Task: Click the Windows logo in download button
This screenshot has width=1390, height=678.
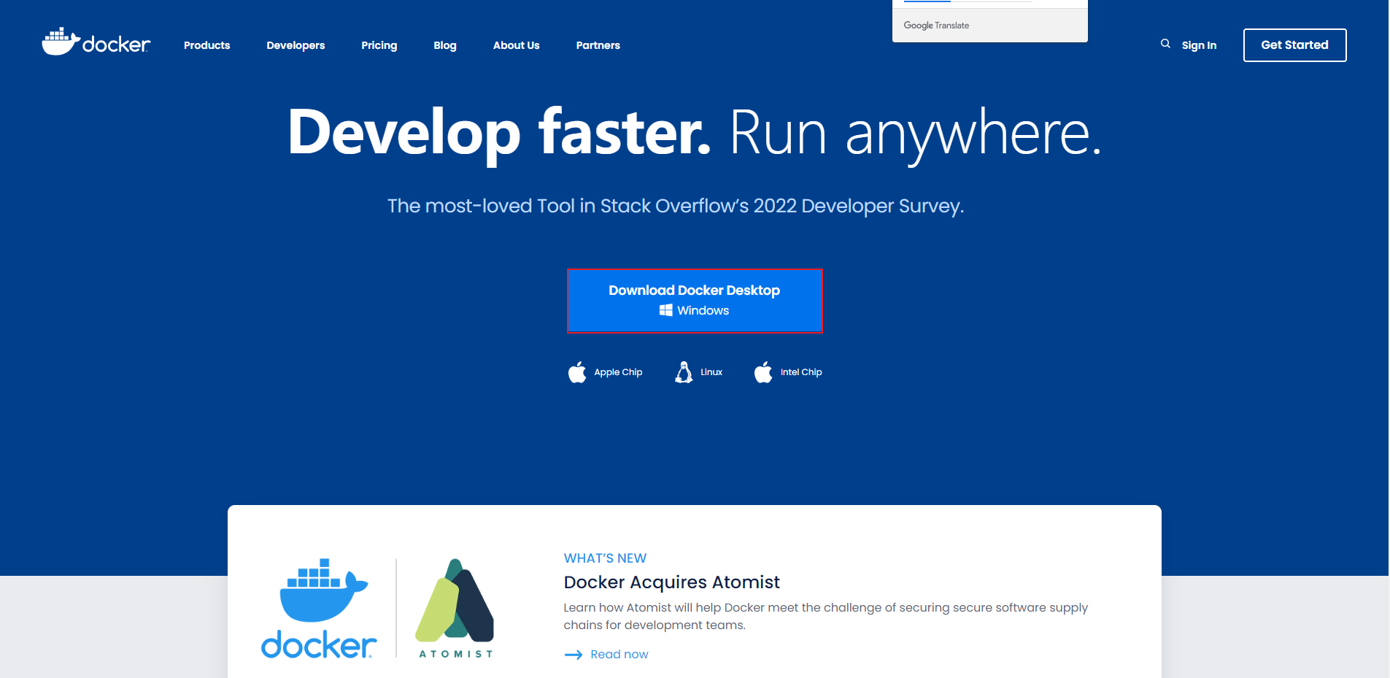Action: [666, 310]
